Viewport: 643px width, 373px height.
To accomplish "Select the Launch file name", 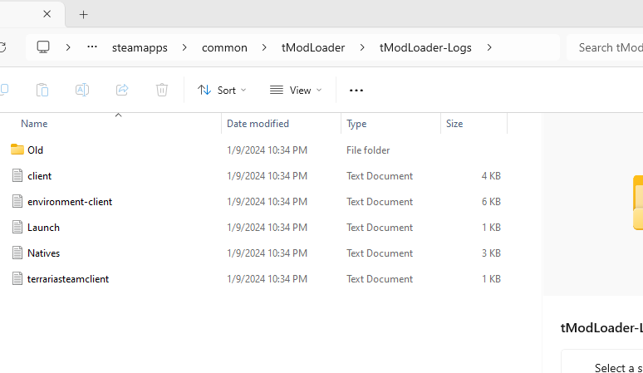I will 43,228.
